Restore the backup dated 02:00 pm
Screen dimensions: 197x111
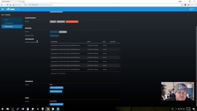pos(114,58)
